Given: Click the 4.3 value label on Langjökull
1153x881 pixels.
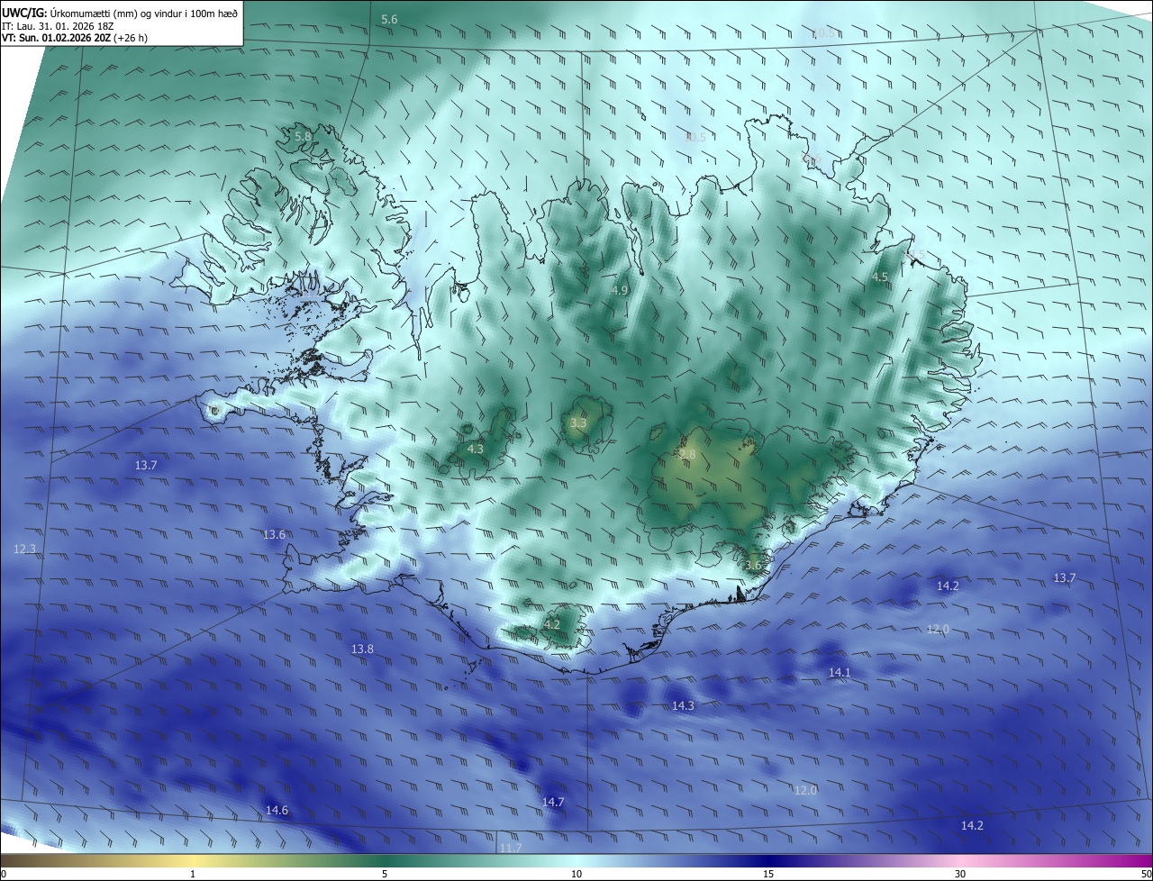Looking at the screenshot, I should 476,449.
